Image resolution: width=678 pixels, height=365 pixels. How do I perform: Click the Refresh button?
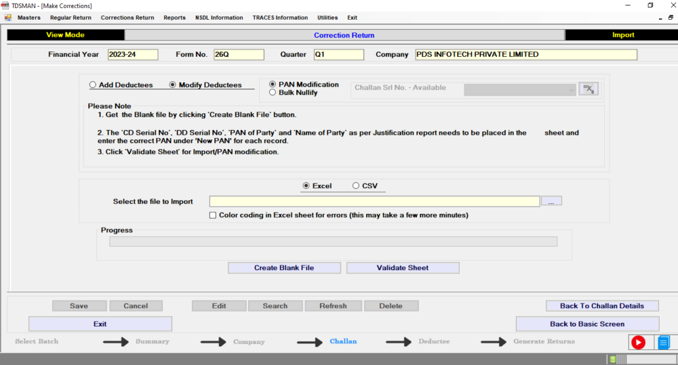click(x=333, y=306)
